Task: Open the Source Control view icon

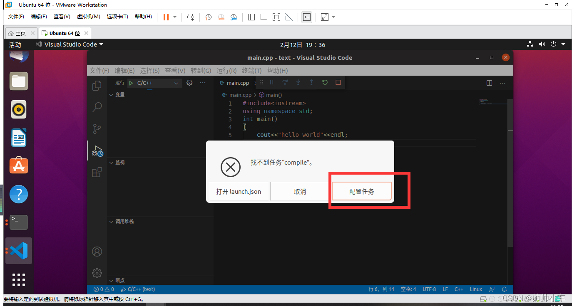Action: 97,128
